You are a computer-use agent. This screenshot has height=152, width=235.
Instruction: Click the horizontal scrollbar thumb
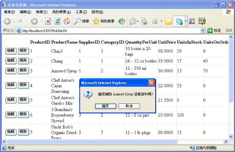tap(92, 141)
